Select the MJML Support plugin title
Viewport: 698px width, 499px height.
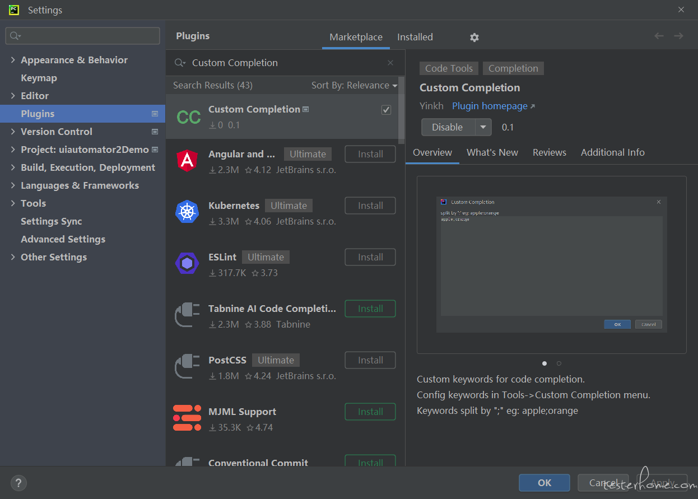[x=242, y=412]
